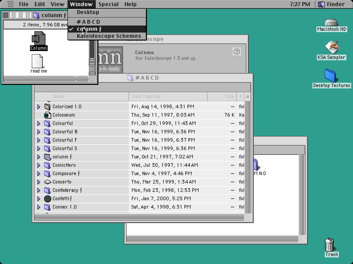Image resolution: width=353 pixels, height=264 pixels.
Task: Expand the ComicHero folder disclosure triangle
Action: pyautogui.click(x=39, y=165)
